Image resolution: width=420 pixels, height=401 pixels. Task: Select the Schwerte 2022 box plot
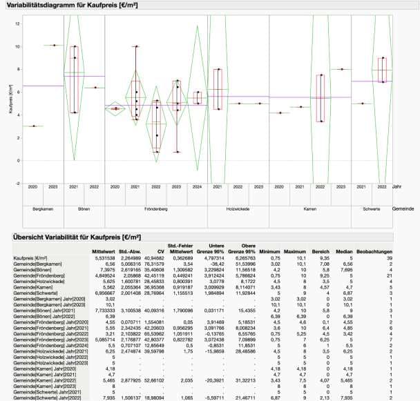click(382, 70)
